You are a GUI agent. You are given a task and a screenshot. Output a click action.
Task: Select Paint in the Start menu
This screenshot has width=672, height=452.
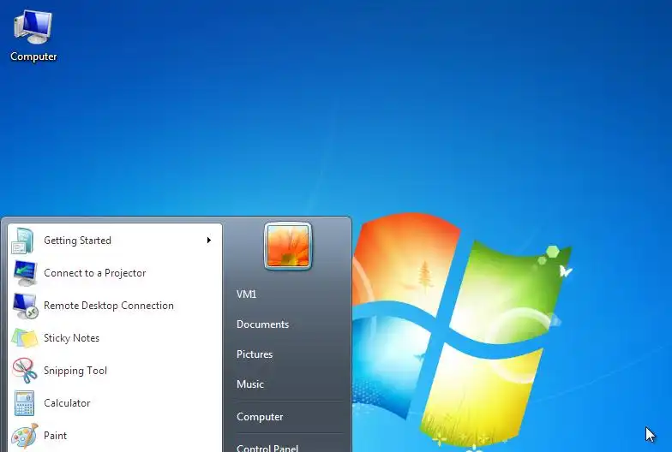point(115,436)
